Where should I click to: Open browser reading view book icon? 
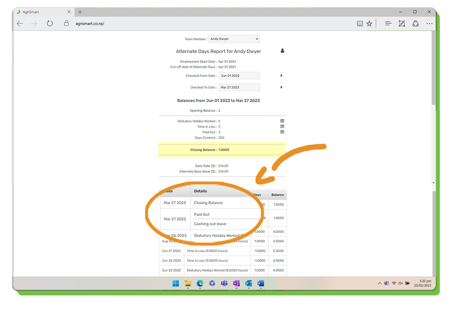pos(359,24)
